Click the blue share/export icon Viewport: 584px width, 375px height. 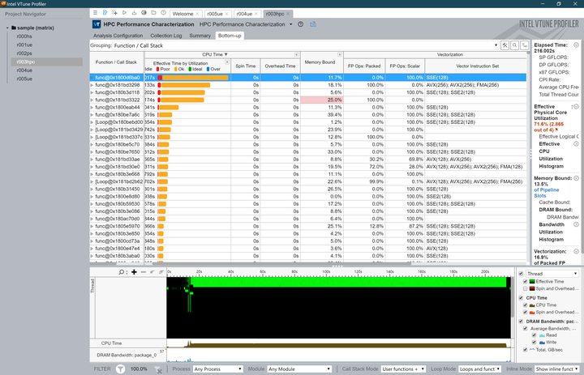[x=313, y=24]
